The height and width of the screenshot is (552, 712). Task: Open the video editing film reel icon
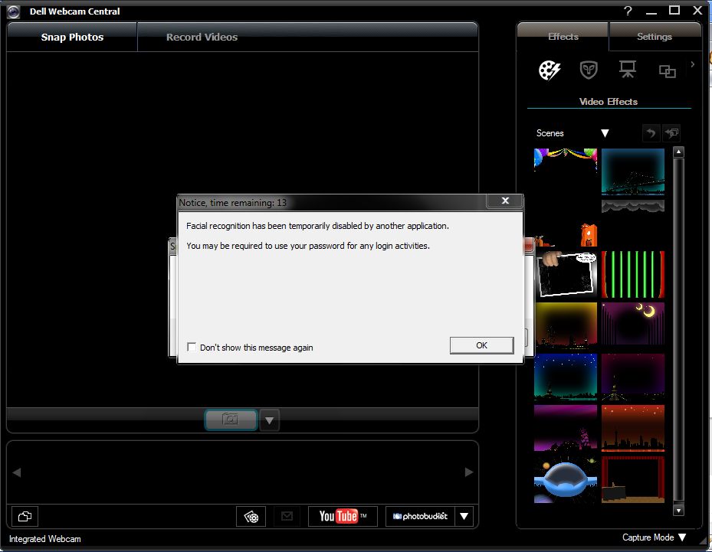pos(251,516)
